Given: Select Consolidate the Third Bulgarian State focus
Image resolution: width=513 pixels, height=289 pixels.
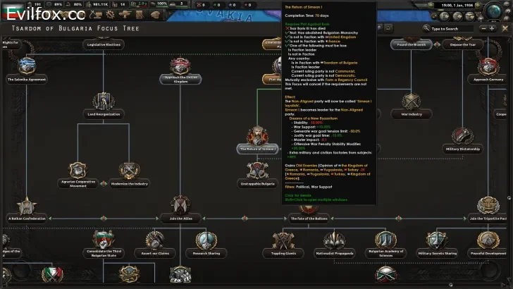Looking at the screenshot, I should click(x=104, y=244).
